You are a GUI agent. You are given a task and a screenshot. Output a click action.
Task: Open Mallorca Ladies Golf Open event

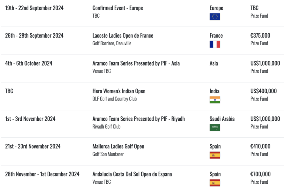[x=118, y=147]
